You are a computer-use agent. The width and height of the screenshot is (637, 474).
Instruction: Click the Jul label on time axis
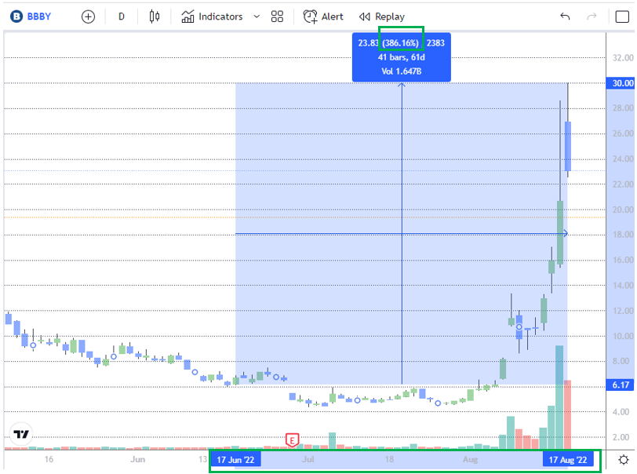point(308,459)
